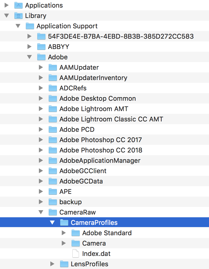Click the AdobeGCClient folder icon

tap(53, 171)
